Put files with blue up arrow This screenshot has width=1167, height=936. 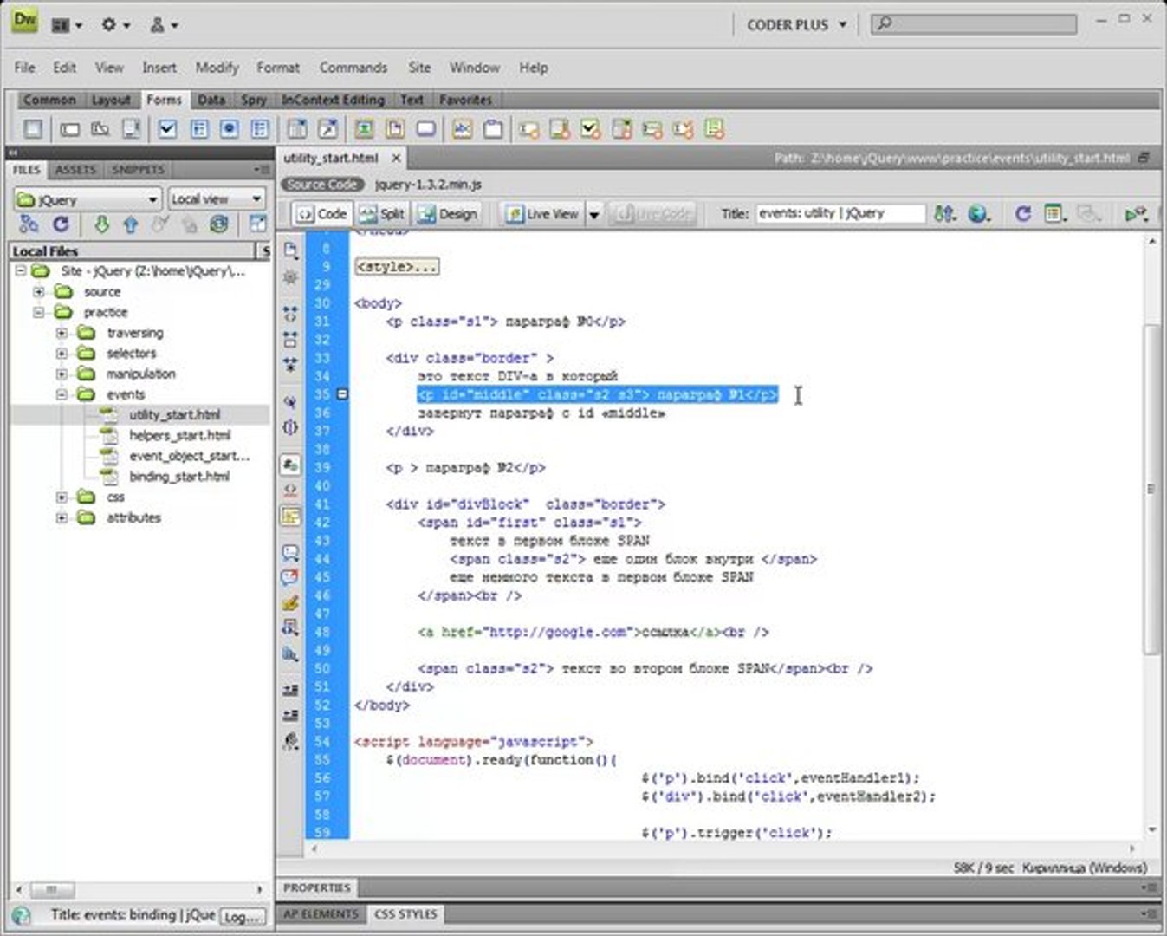click(131, 224)
